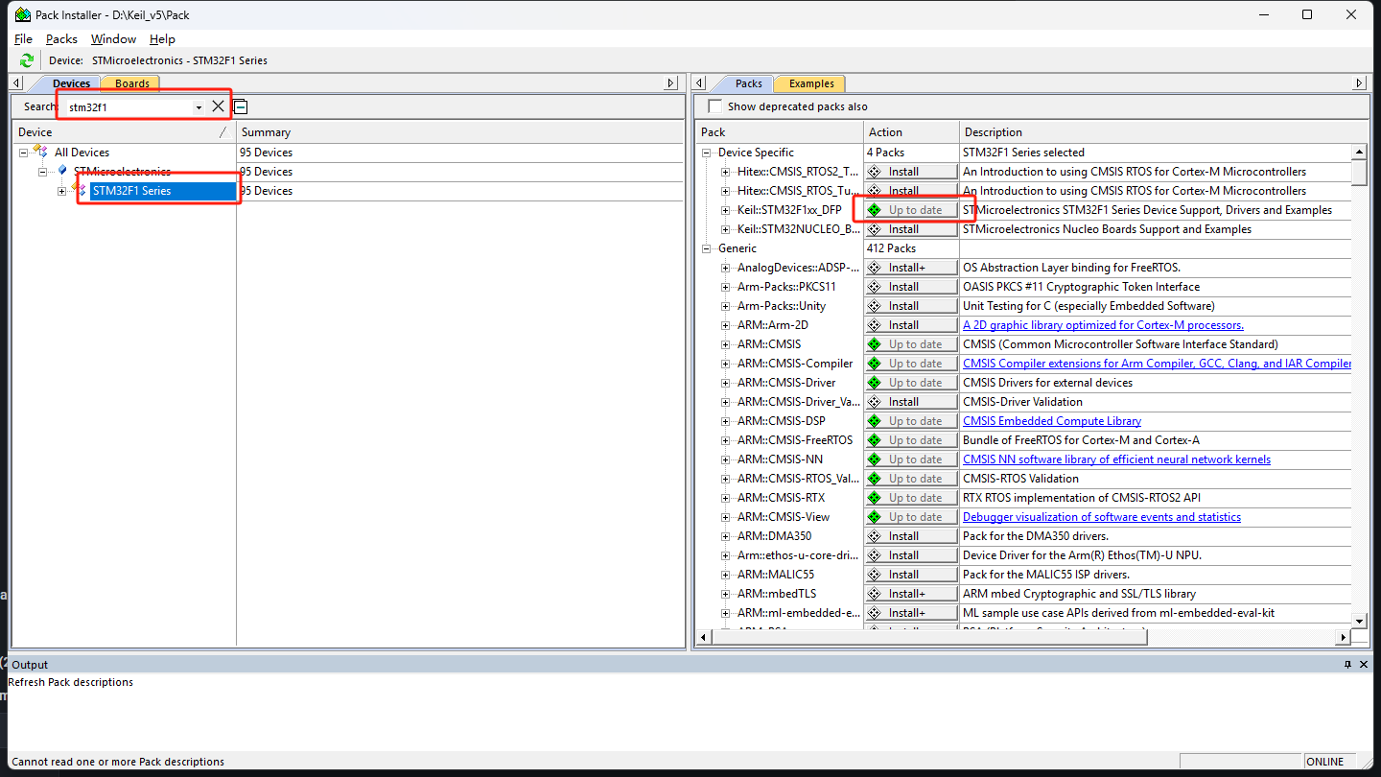Expand the STM32F1 Series node
The height and width of the screenshot is (777, 1381).
61,191
